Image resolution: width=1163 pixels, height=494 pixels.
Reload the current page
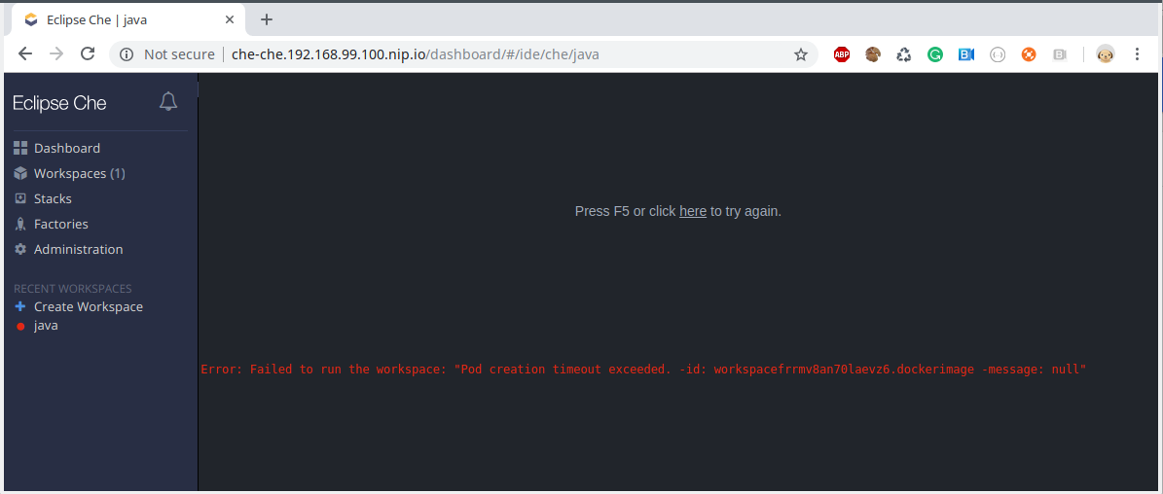[x=88, y=53]
